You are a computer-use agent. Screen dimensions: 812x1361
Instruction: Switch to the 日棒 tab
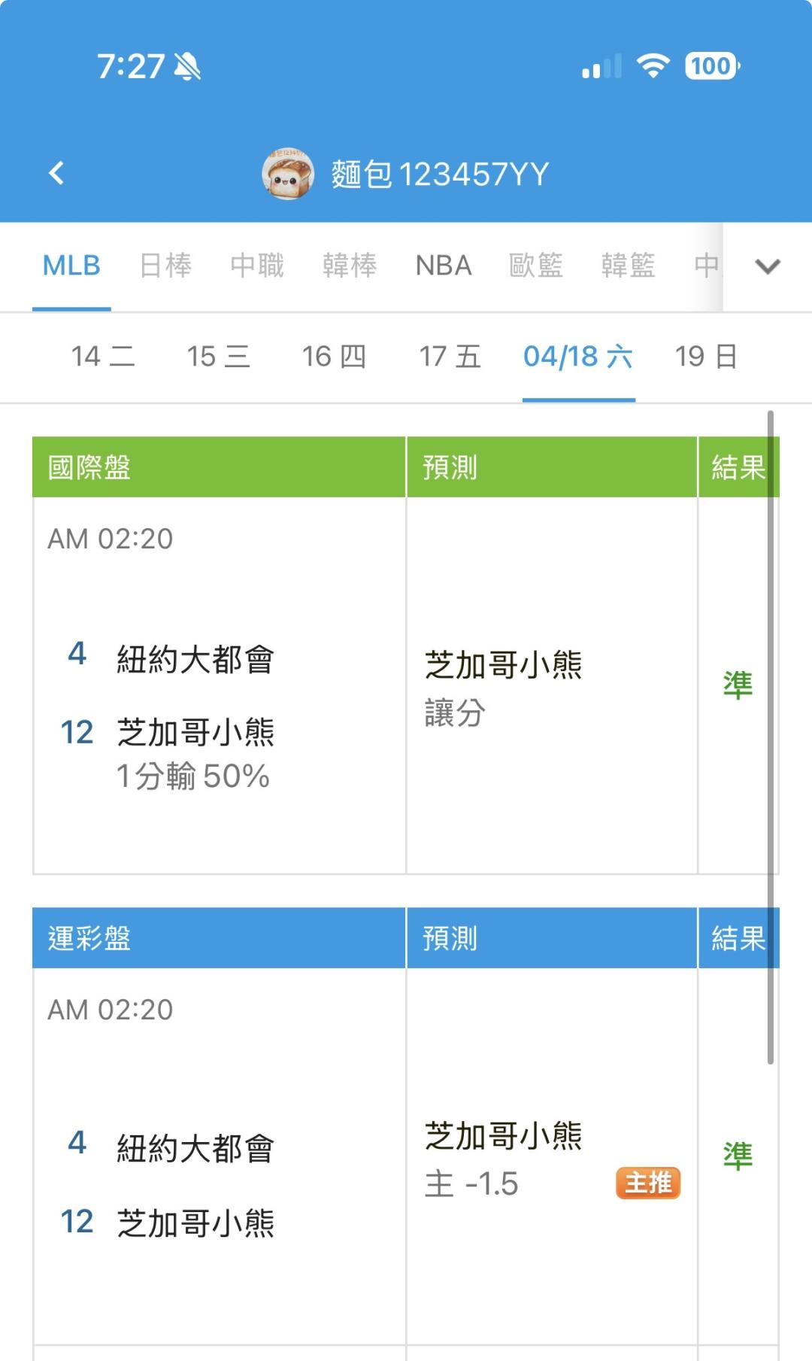[165, 266]
